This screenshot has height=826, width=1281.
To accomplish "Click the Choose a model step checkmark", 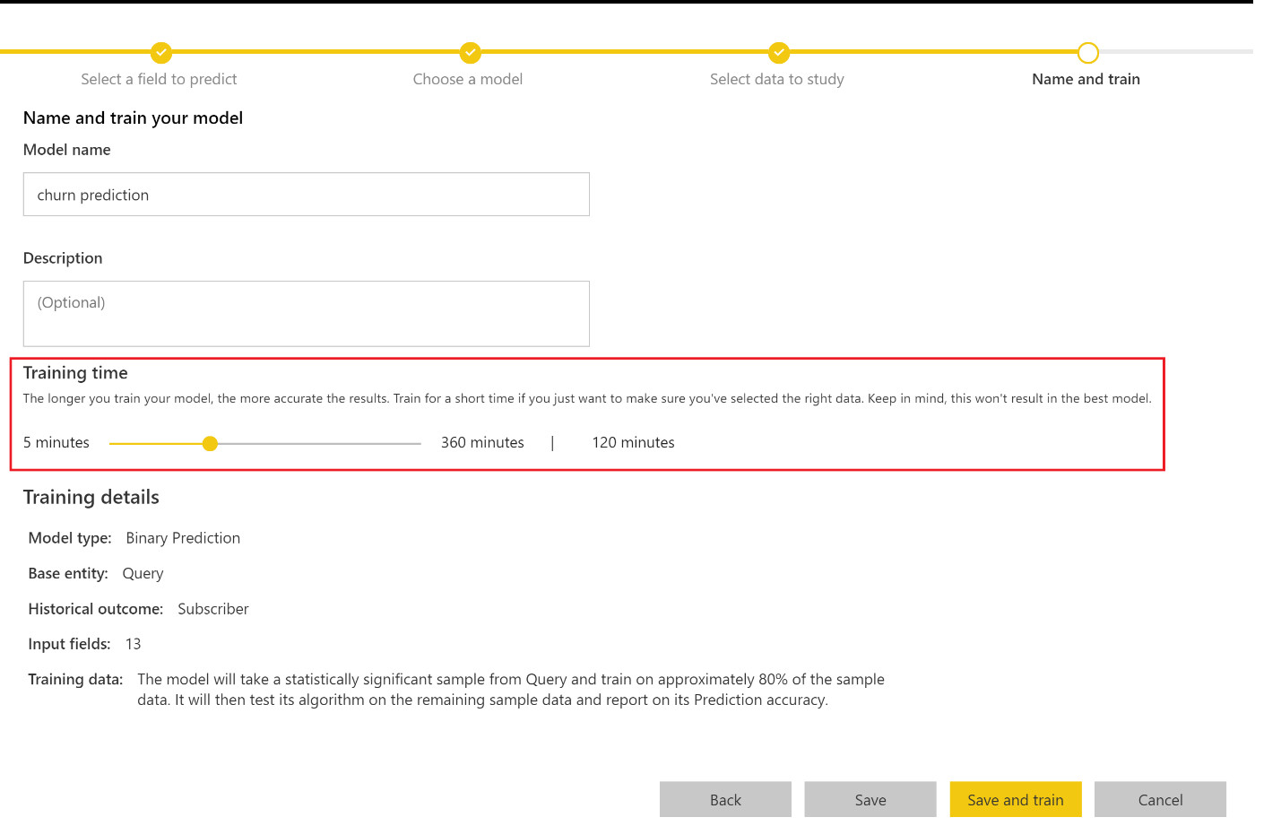I will 470,53.
